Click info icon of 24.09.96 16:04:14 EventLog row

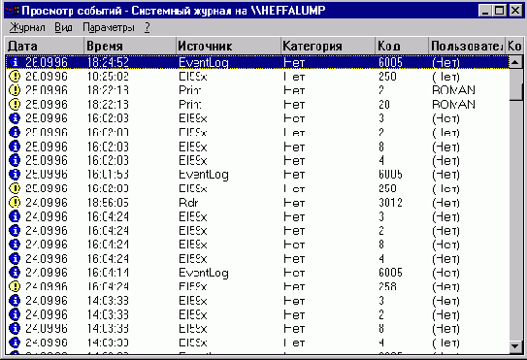[x=15, y=273]
